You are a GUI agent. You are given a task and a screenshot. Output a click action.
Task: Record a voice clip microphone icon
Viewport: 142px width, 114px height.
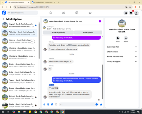pos(44,105)
